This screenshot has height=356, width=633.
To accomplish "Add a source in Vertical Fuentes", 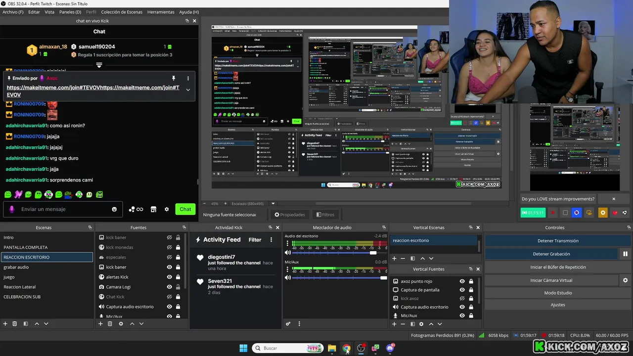I will 394,324.
